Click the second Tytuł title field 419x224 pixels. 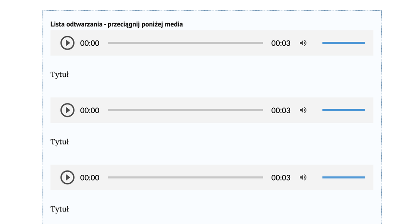pos(60,142)
